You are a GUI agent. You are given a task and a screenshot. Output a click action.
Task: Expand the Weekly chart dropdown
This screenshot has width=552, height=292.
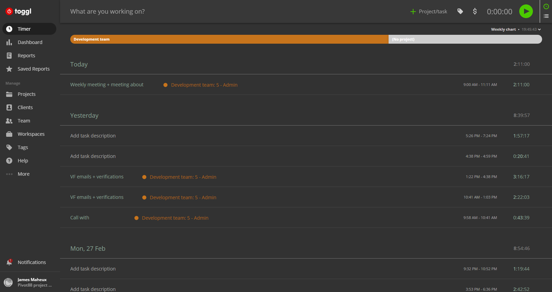[516, 29]
